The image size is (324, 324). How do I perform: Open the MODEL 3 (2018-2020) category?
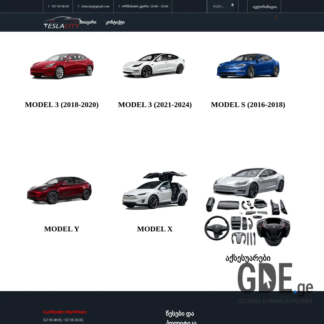click(x=62, y=105)
